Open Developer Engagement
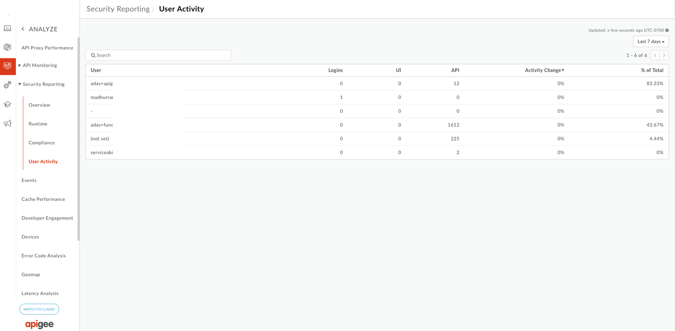This screenshot has height=331, width=675. coord(47,218)
